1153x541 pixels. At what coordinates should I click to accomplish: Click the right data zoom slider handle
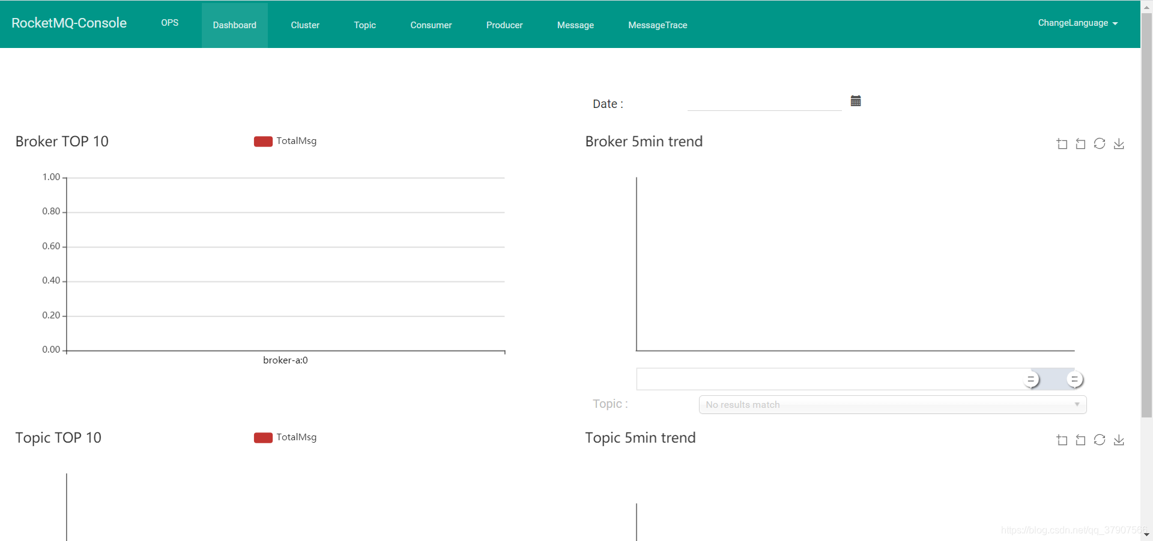1075,380
